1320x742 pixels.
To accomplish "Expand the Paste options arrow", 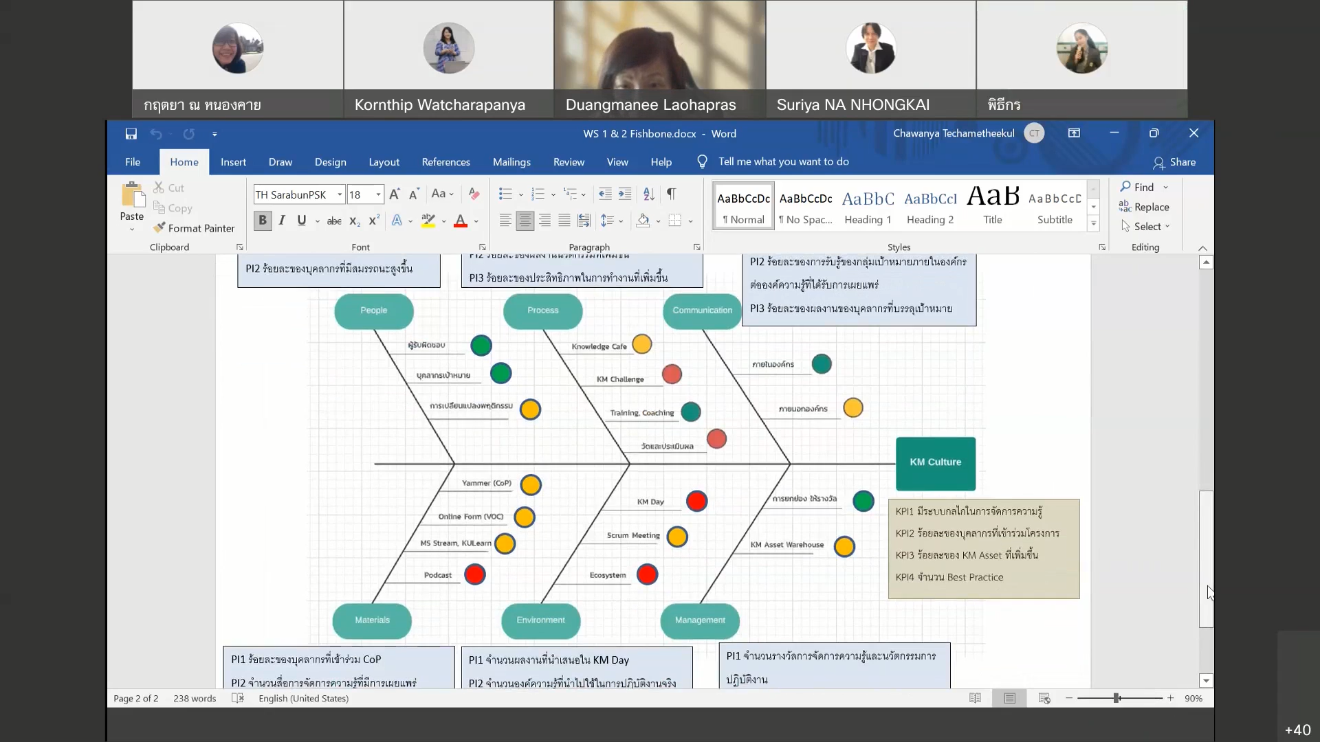I will pos(131,229).
